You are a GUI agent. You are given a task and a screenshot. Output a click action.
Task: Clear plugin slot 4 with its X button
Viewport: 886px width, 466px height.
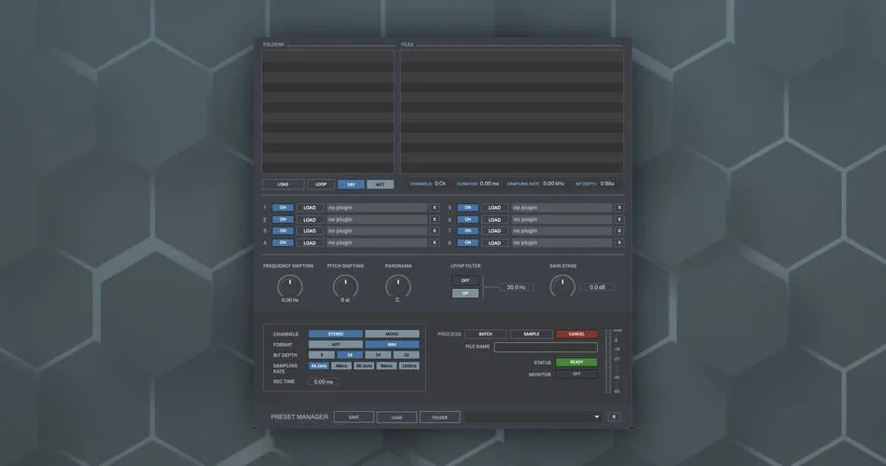click(x=435, y=242)
